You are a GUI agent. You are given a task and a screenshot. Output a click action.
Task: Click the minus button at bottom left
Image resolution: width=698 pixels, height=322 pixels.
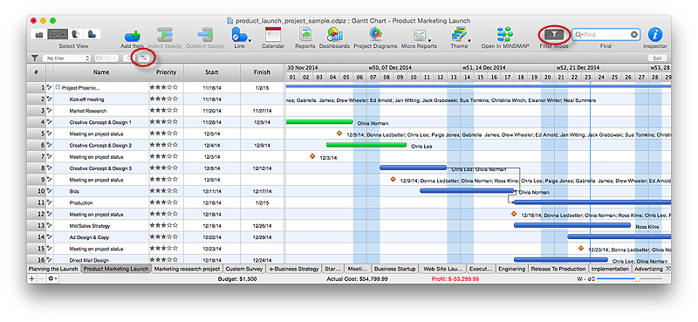(41, 278)
